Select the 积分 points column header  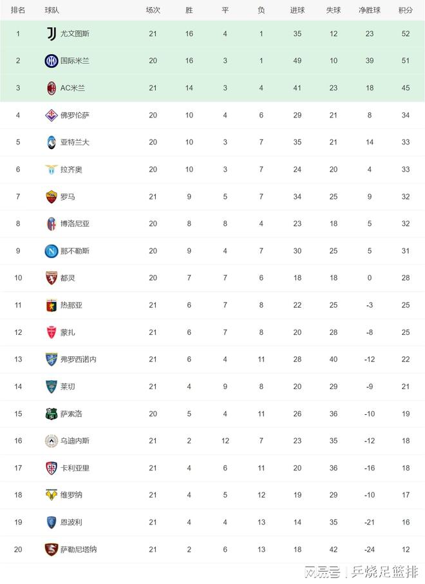405,10
